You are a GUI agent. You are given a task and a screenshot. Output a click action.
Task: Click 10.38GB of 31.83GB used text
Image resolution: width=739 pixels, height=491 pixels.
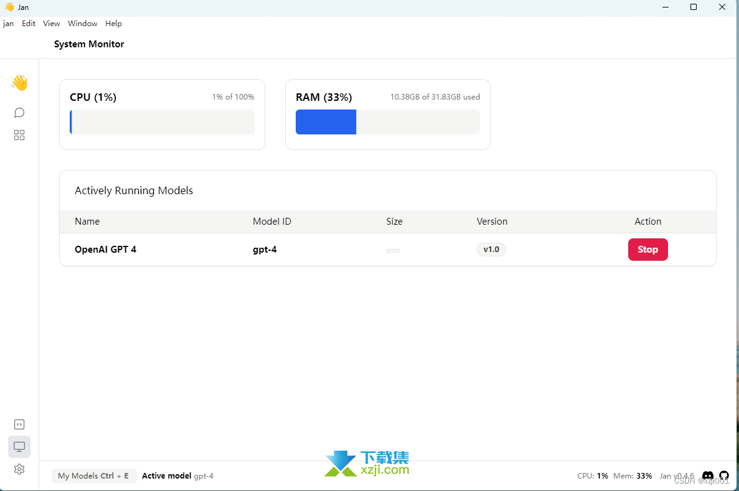coord(435,96)
